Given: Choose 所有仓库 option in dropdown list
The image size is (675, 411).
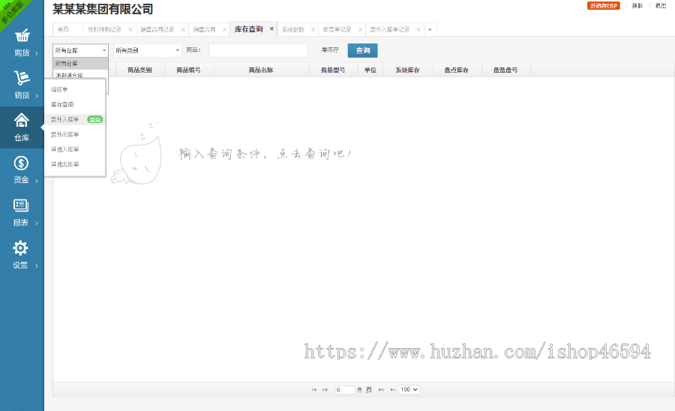Looking at the screenshot, I should click(x=80, y=63).
